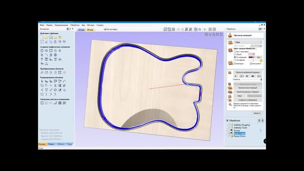
Task: Select the Draw Curve S-shaped tool
Action: tap(51, 55)
